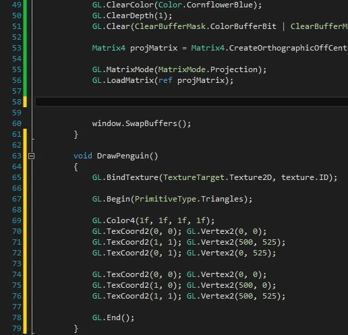
Task: Click the 'void' keyword on line 63
Action: coord(83,156)
